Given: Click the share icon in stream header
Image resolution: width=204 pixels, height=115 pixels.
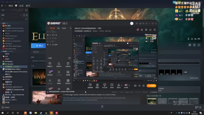Looking at the screenshot, I should coord(155,30).
